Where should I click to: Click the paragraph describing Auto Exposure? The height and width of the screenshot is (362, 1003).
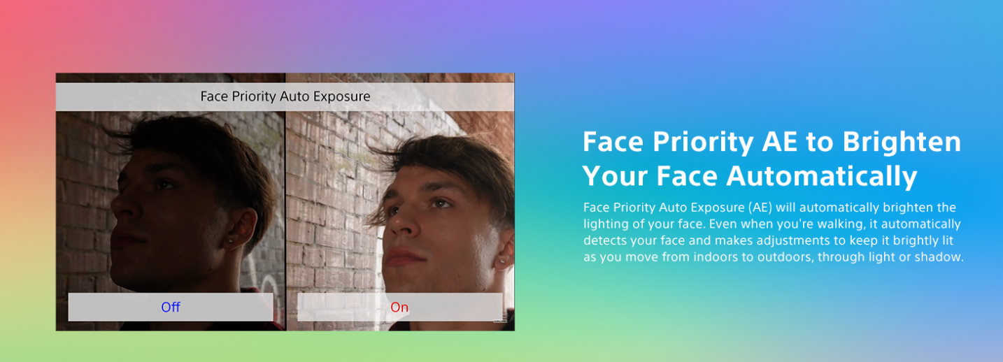[774, 233]
